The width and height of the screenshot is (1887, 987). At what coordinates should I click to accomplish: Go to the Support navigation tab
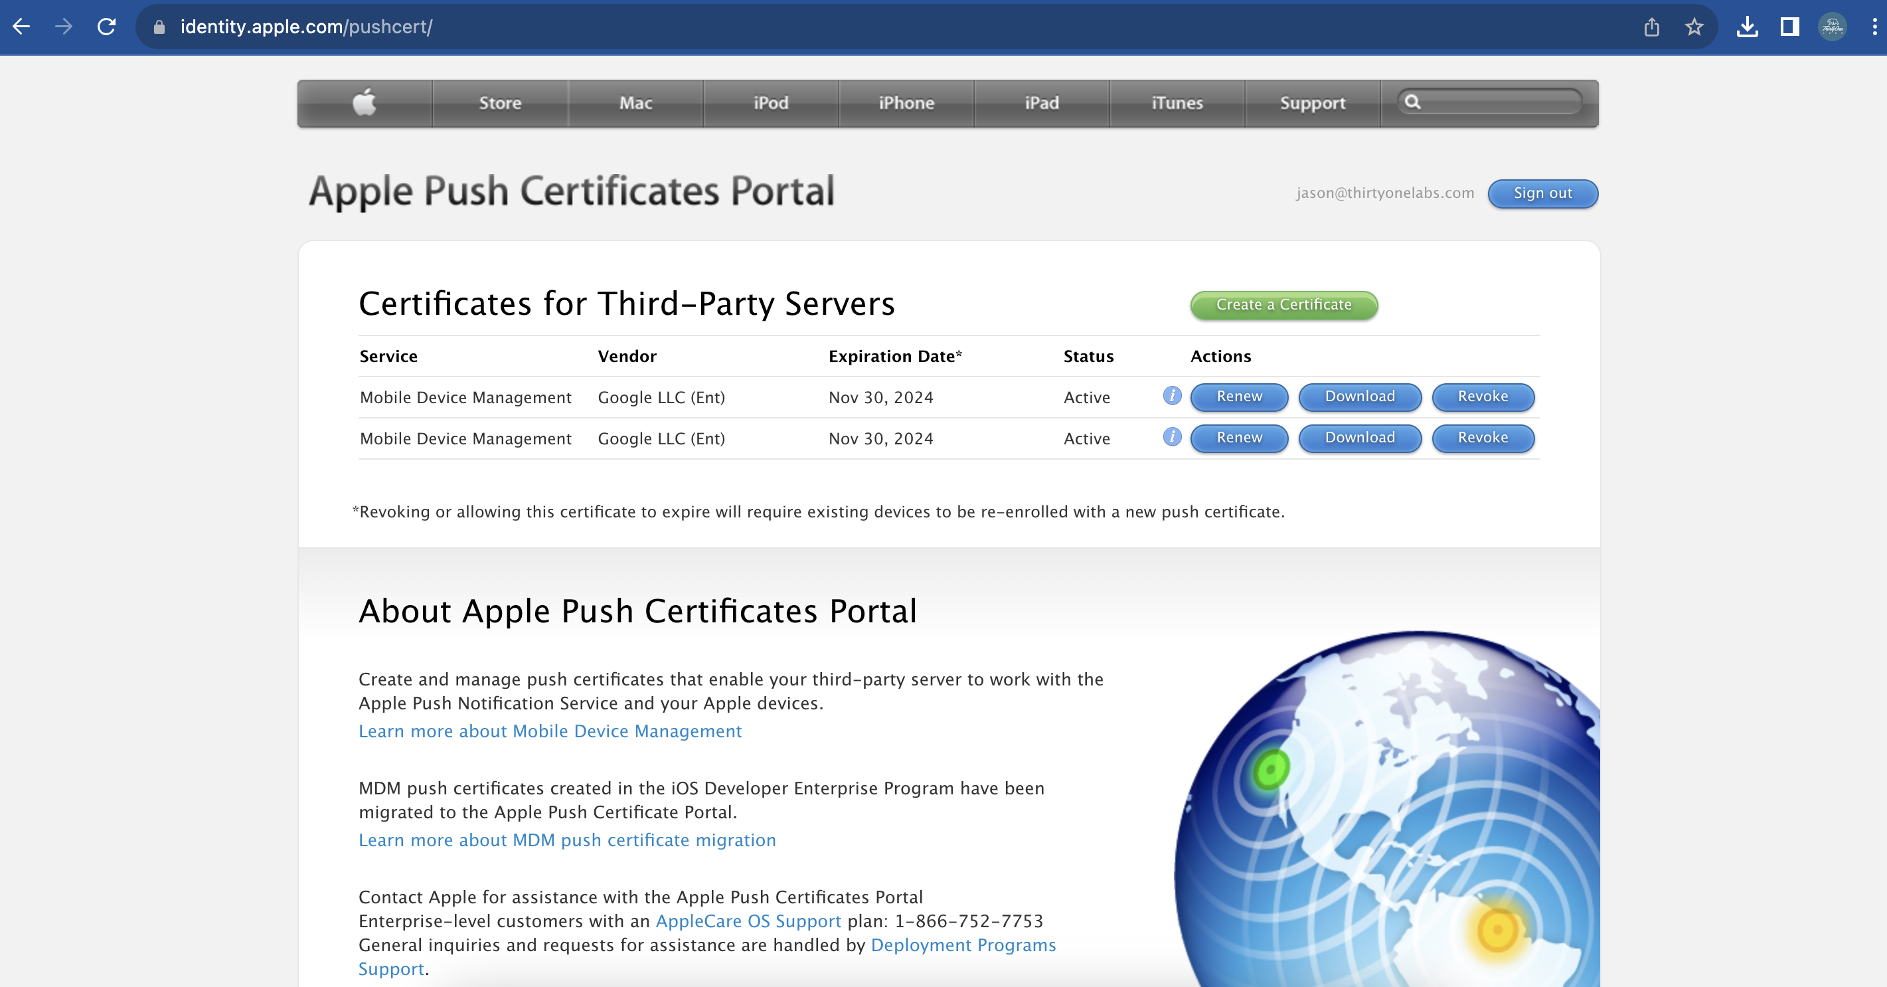click(1312, 102)
